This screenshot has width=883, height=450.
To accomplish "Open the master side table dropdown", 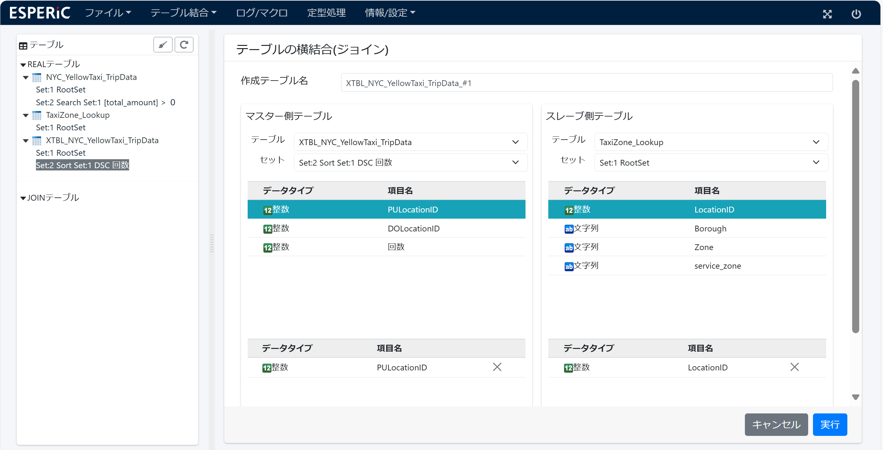I will 410,142.
